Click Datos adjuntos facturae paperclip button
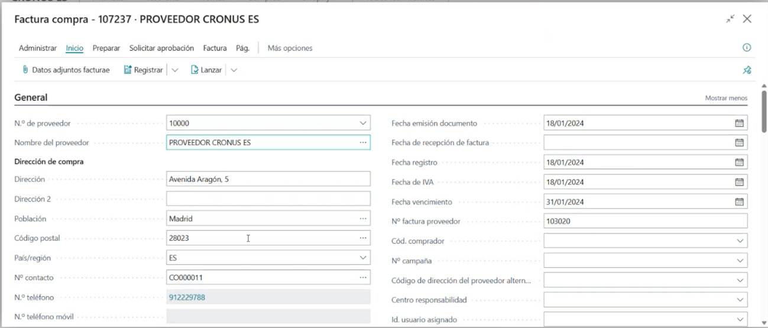The image size is (768, 328). pyautogui.click(x=66, y=70)
